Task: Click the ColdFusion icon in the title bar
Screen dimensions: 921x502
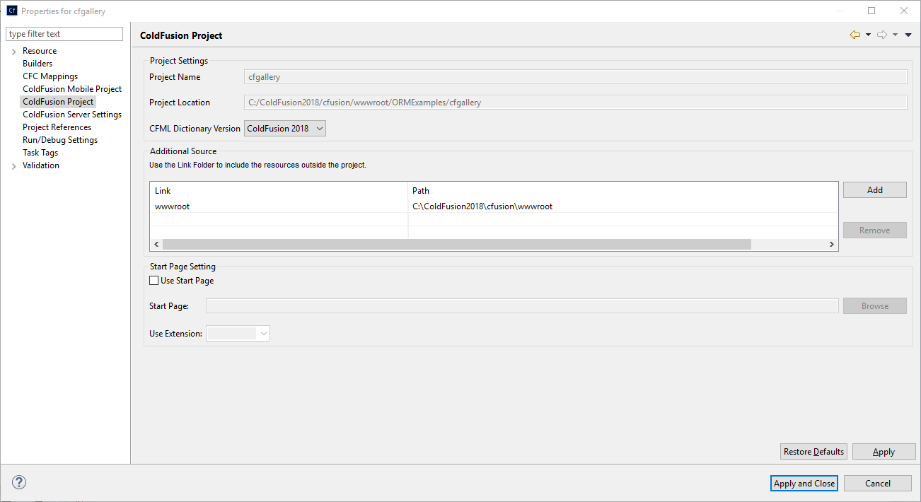Action: coord(10,10)
